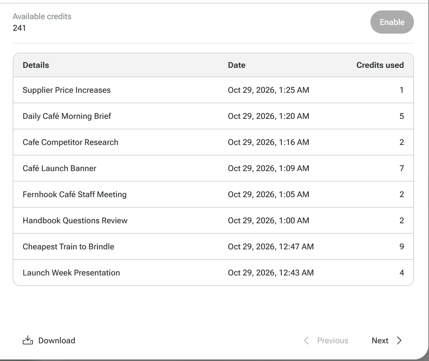Screen dimensions: 429x361
Task: Click date Oct 29, 2026, 1:05 AM
Action: pyautogui.click(x=268, y=194)
